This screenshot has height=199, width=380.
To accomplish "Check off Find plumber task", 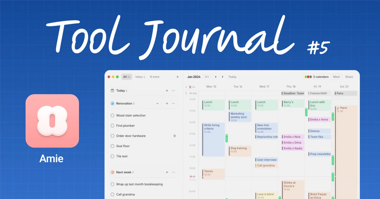I will pos(112,126).
